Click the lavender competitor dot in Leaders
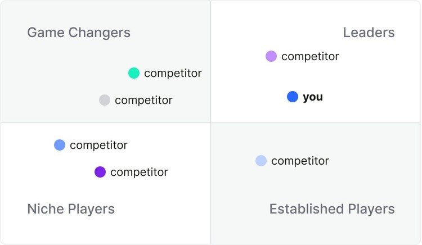422x245 pixels. [x=271, y=56]
